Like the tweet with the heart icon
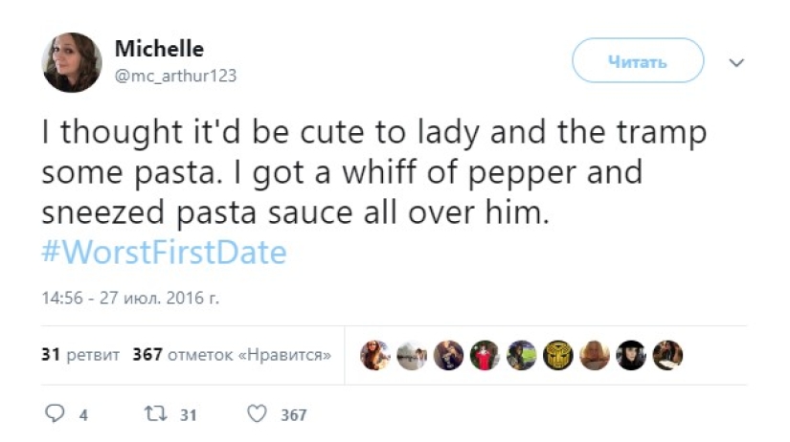The width and height of the screenshot is (790, 442). pos(257,414)
